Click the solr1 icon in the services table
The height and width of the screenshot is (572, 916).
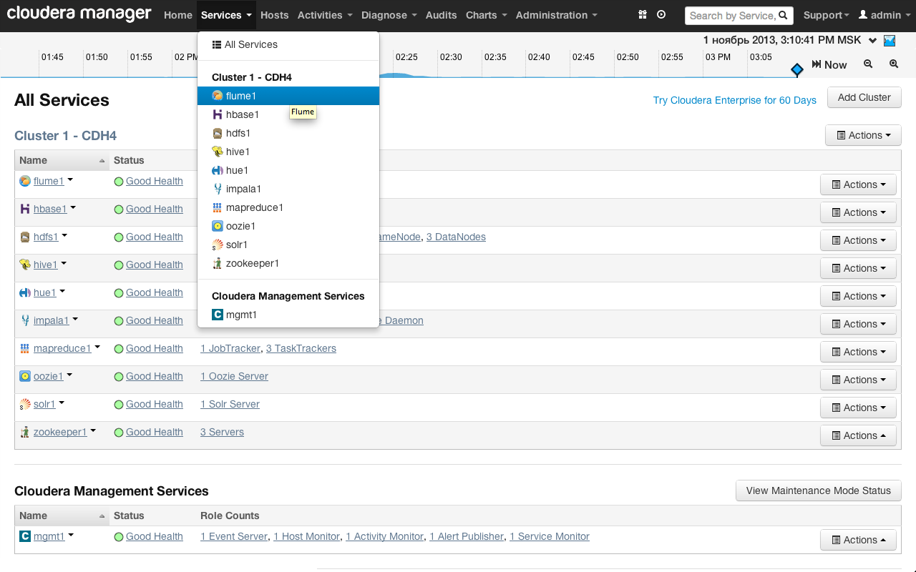point(25,404)
